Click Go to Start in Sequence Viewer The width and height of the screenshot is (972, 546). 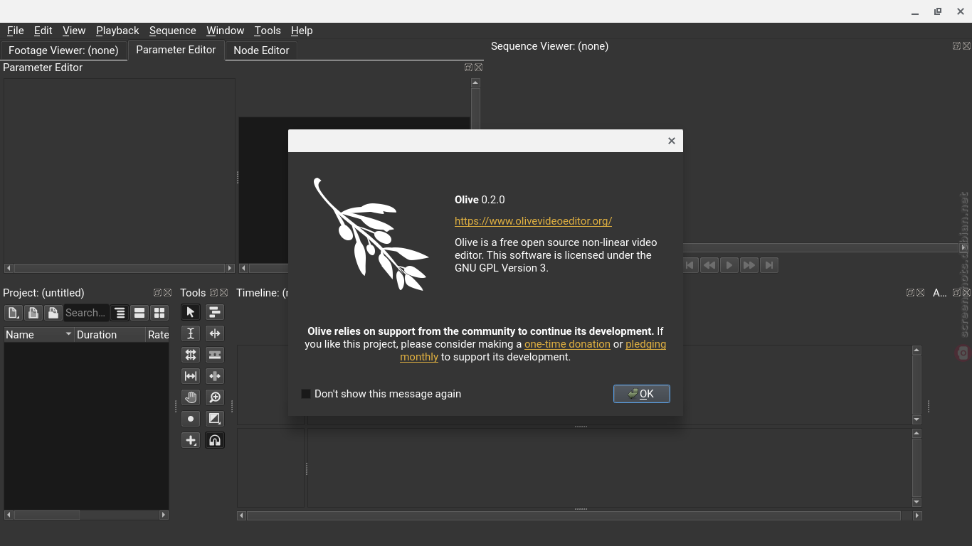[x=690, y=265]
